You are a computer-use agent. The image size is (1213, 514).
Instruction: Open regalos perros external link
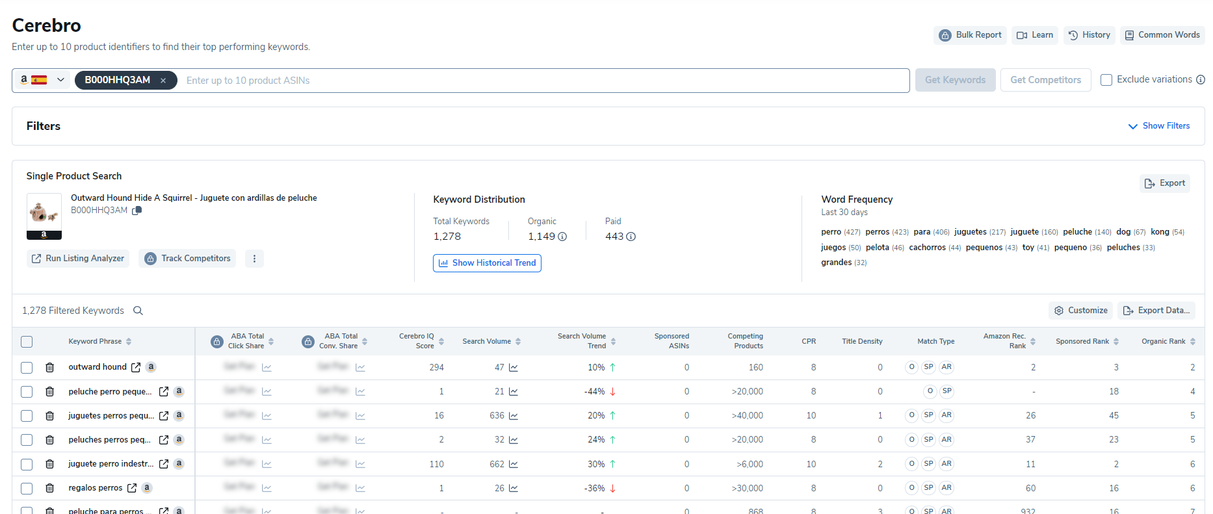click(x=132, y=489)
